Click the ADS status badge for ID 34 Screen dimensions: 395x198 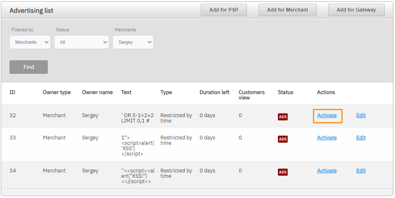282,172
